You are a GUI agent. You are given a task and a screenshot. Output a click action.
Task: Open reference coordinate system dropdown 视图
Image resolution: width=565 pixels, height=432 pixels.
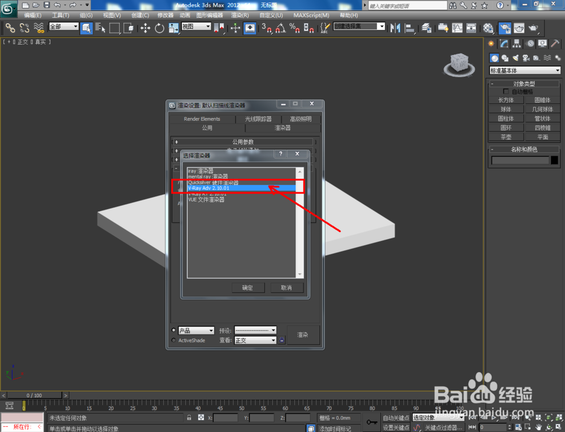click(x=196, y=27)
